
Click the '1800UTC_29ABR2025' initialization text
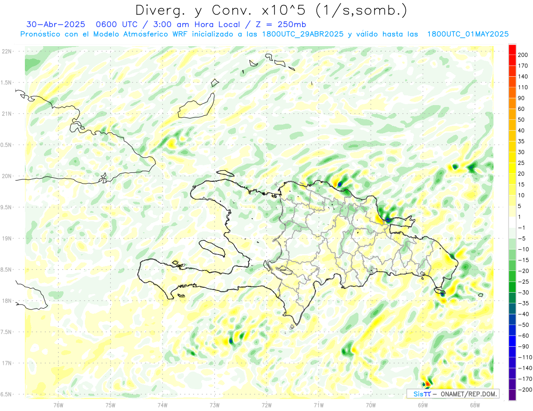(302, 34)
